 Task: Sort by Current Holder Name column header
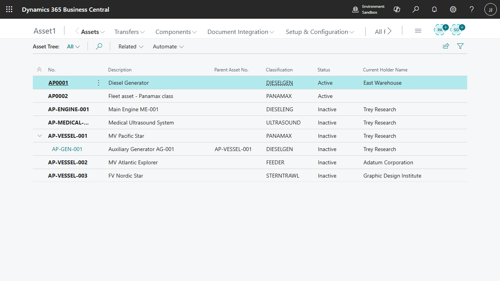pyautogui.click(x=385, y=70)
